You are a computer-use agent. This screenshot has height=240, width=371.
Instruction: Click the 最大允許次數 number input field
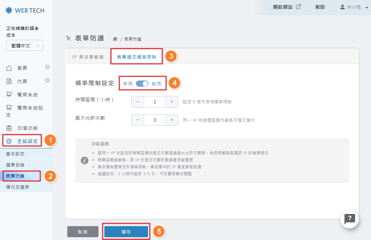click(155, 120)
